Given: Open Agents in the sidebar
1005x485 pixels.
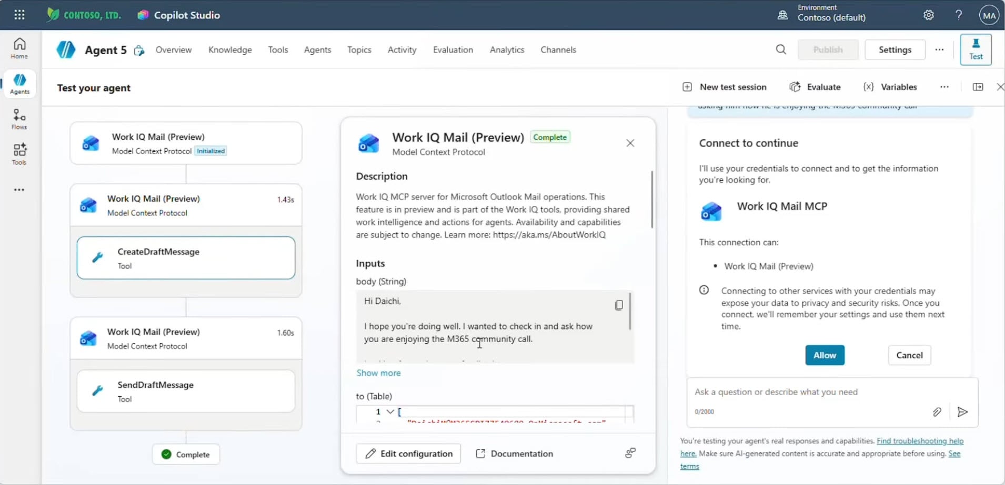Looking at the screenshot, I should click(x=19, y=84).
